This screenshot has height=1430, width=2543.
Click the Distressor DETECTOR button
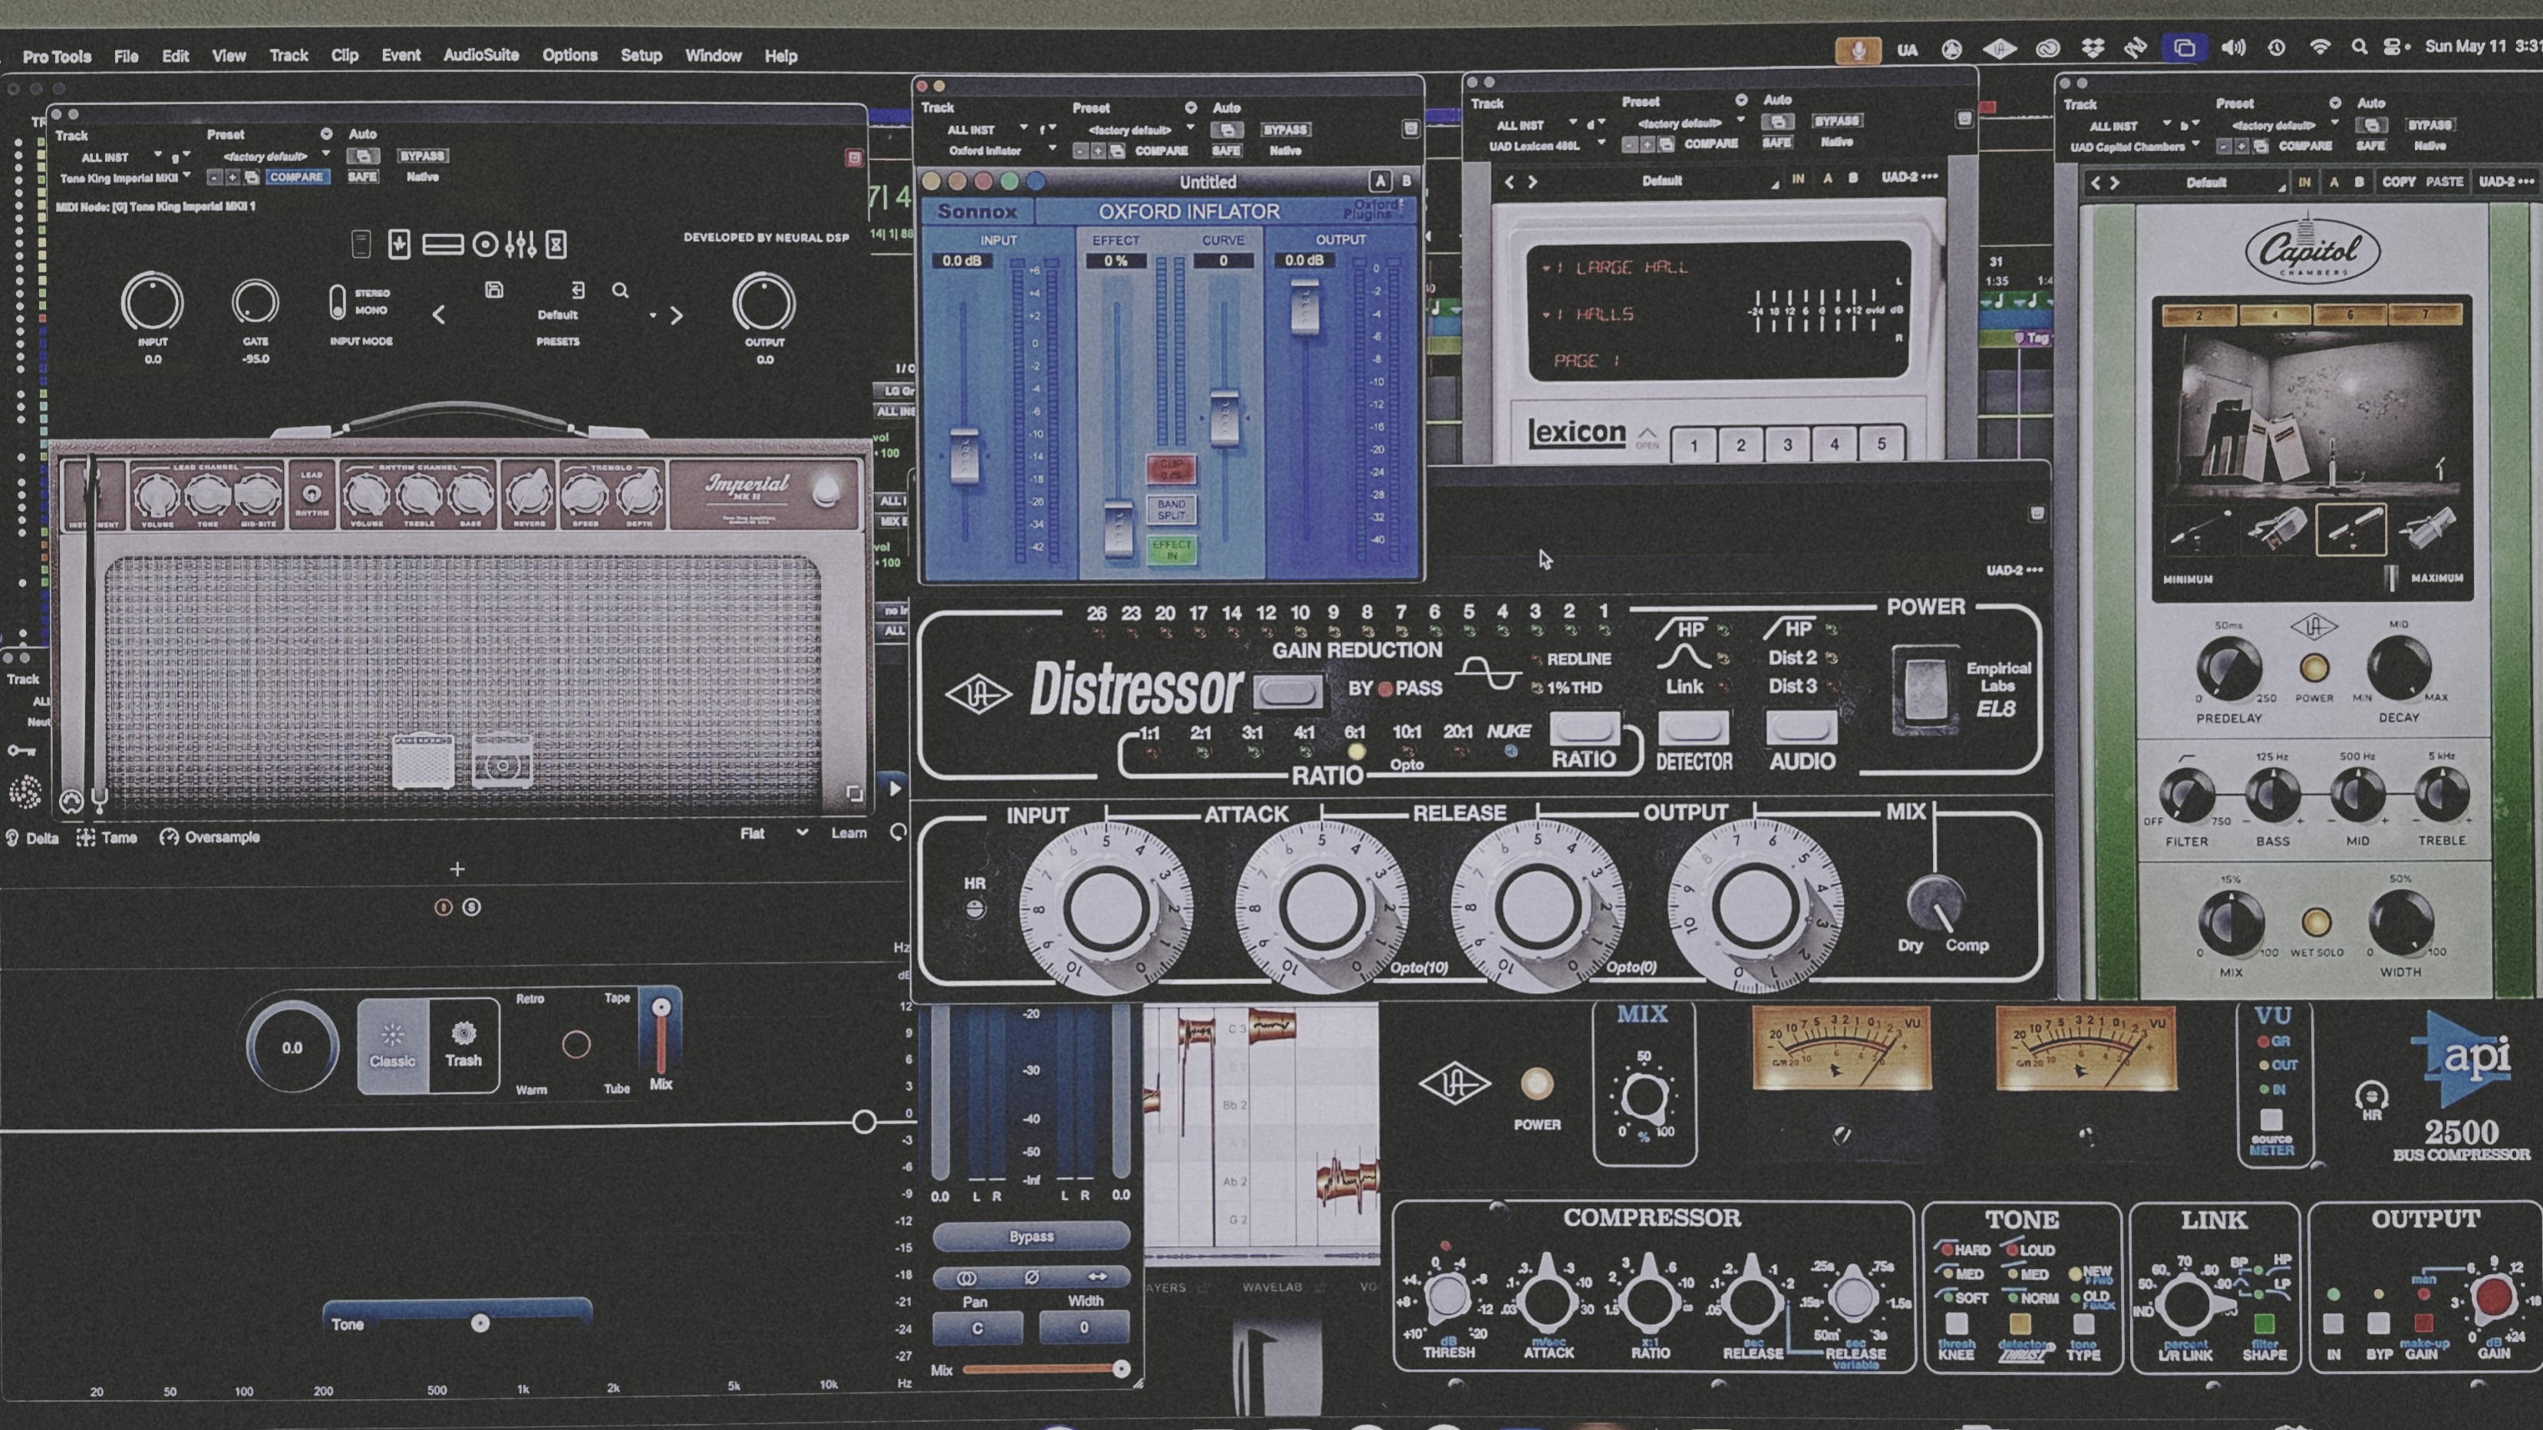pos(1693,728)
